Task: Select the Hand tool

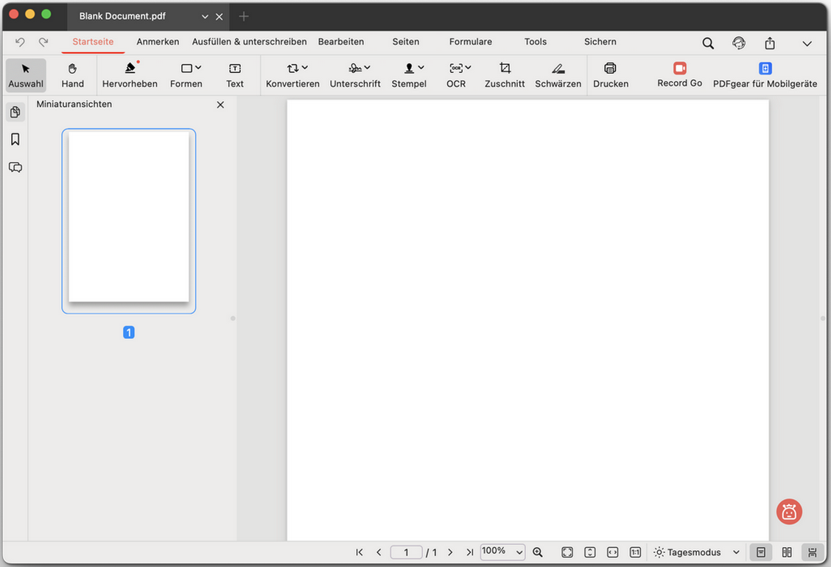Action: coord(72,74)
